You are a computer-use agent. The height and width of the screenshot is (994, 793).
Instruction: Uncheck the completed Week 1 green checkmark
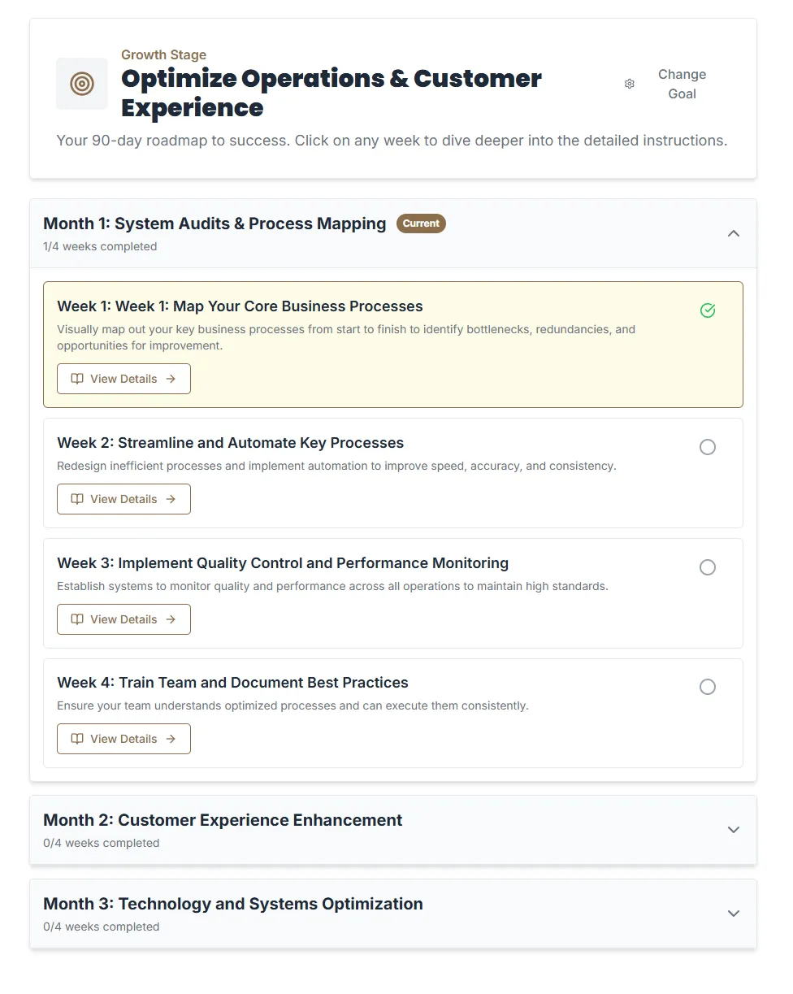708,310
